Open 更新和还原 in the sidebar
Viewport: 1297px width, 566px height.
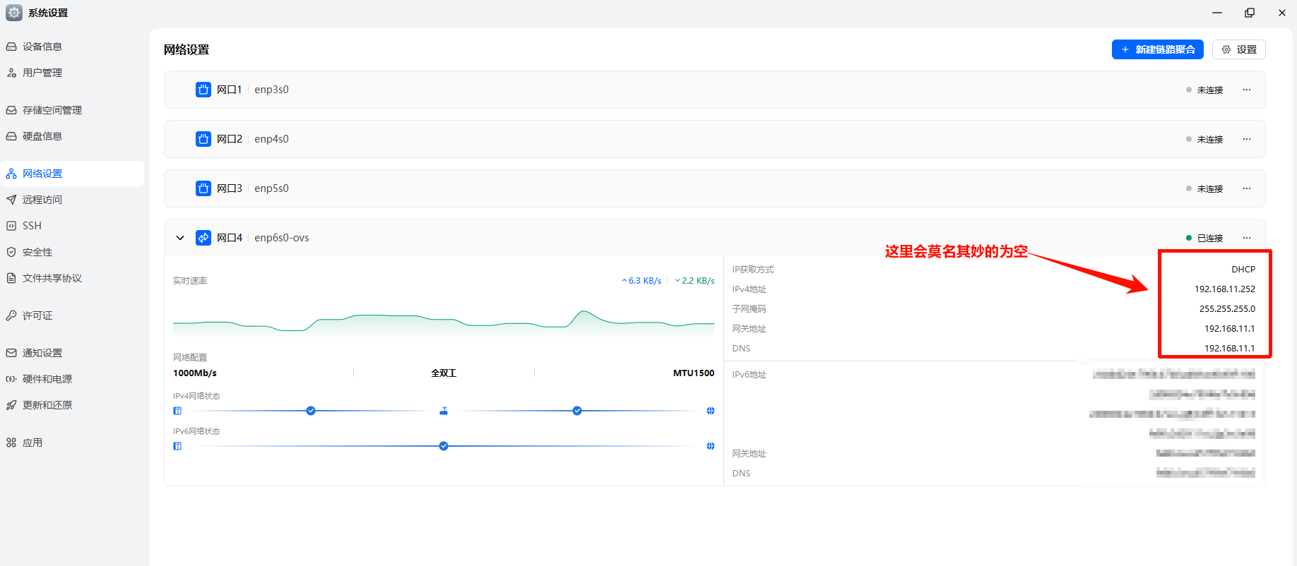pyautogui.click(x=47, y=405)
